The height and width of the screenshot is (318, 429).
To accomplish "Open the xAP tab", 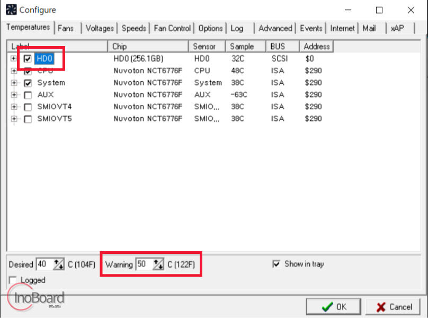I will [401, 28].
